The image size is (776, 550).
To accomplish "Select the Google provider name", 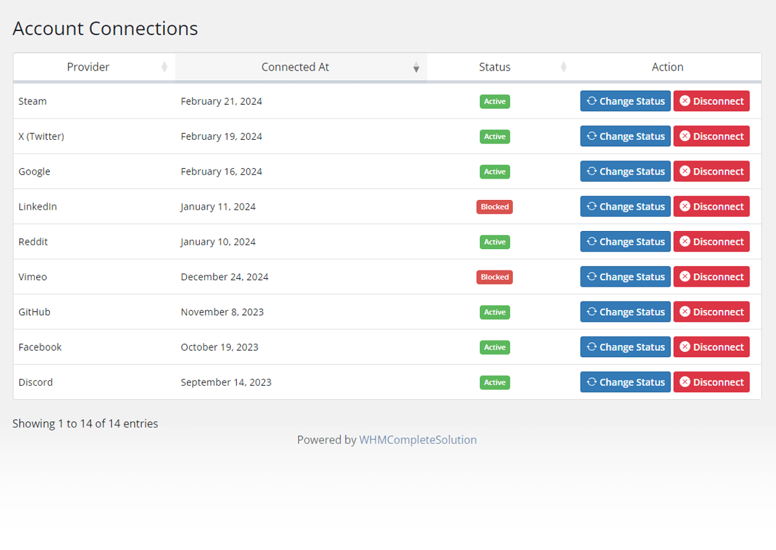I will pyautogui.click(x=34, y=171).
